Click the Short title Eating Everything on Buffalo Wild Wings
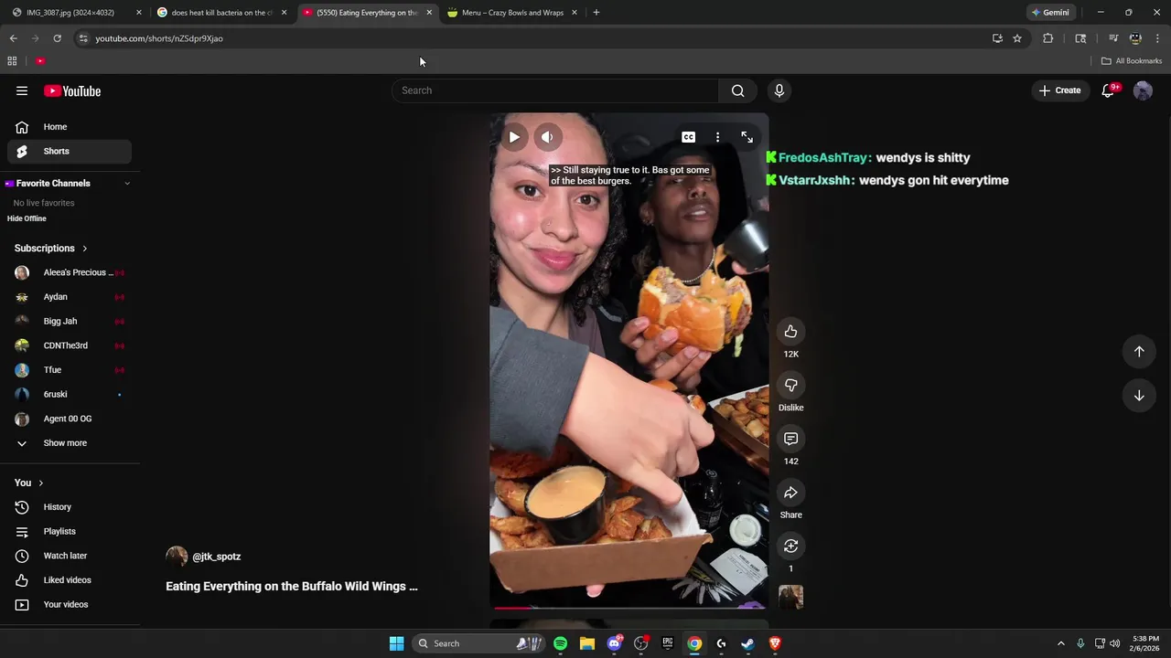The image size is (1171, 658). pos(292,587)
